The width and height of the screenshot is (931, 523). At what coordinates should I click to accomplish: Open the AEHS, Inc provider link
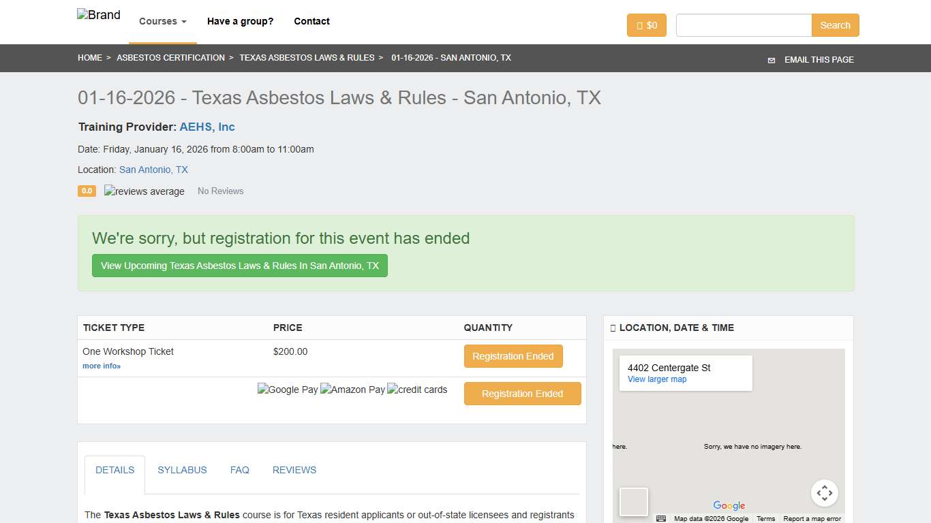[x=207, y=127]
